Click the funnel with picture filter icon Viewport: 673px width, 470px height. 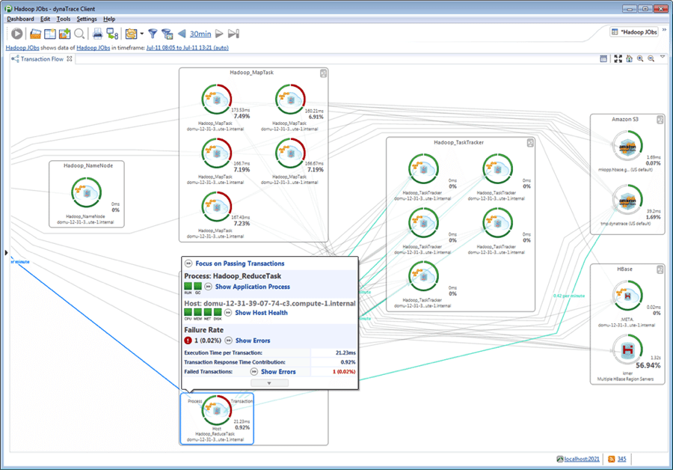pyautogui.click(x=168, y=34)
